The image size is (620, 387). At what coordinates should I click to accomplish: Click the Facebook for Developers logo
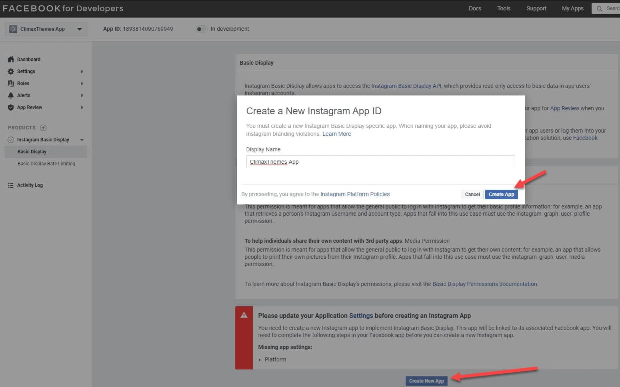(63, 8)
